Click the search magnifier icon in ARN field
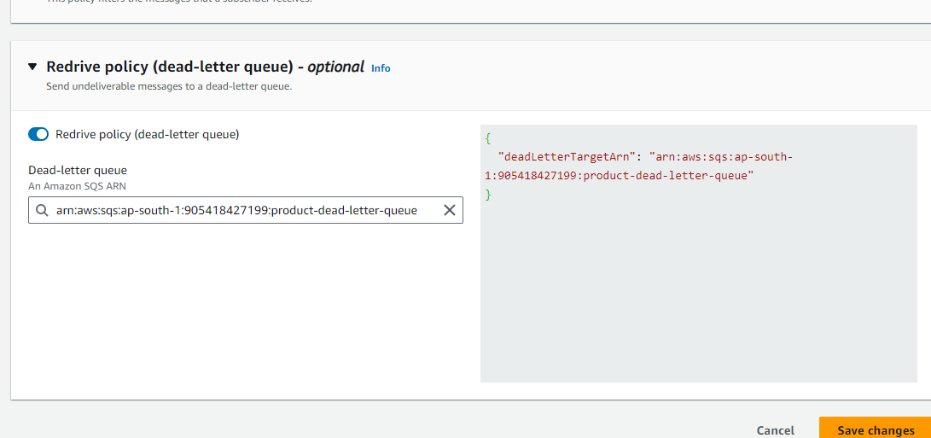Image resolution: width=931 pixels, height=438 pixels. 42,210
